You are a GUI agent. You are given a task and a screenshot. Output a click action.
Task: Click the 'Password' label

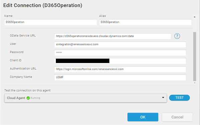(x=17, y=52)
